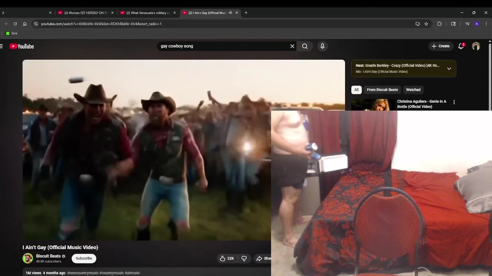
Task: Click the 40.8K subscribers text
Action: (x=48, y=261)
